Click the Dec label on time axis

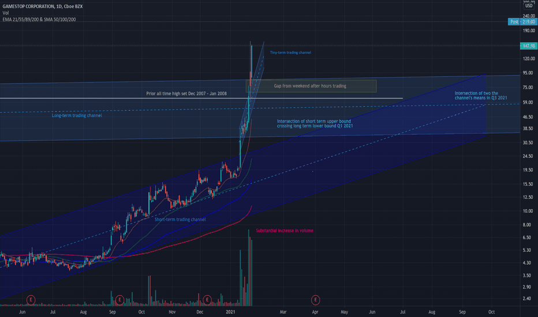[200, 312]
